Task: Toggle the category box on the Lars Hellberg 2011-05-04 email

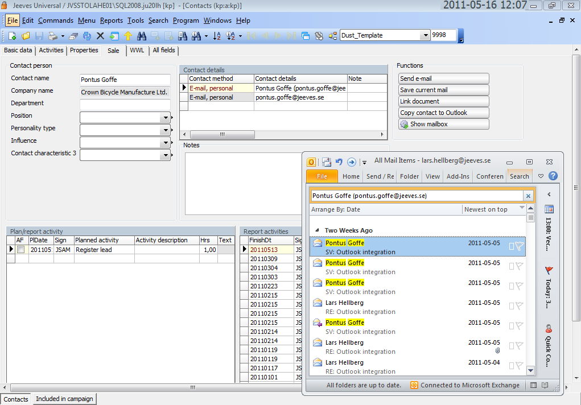Action: tap(512, 366)
